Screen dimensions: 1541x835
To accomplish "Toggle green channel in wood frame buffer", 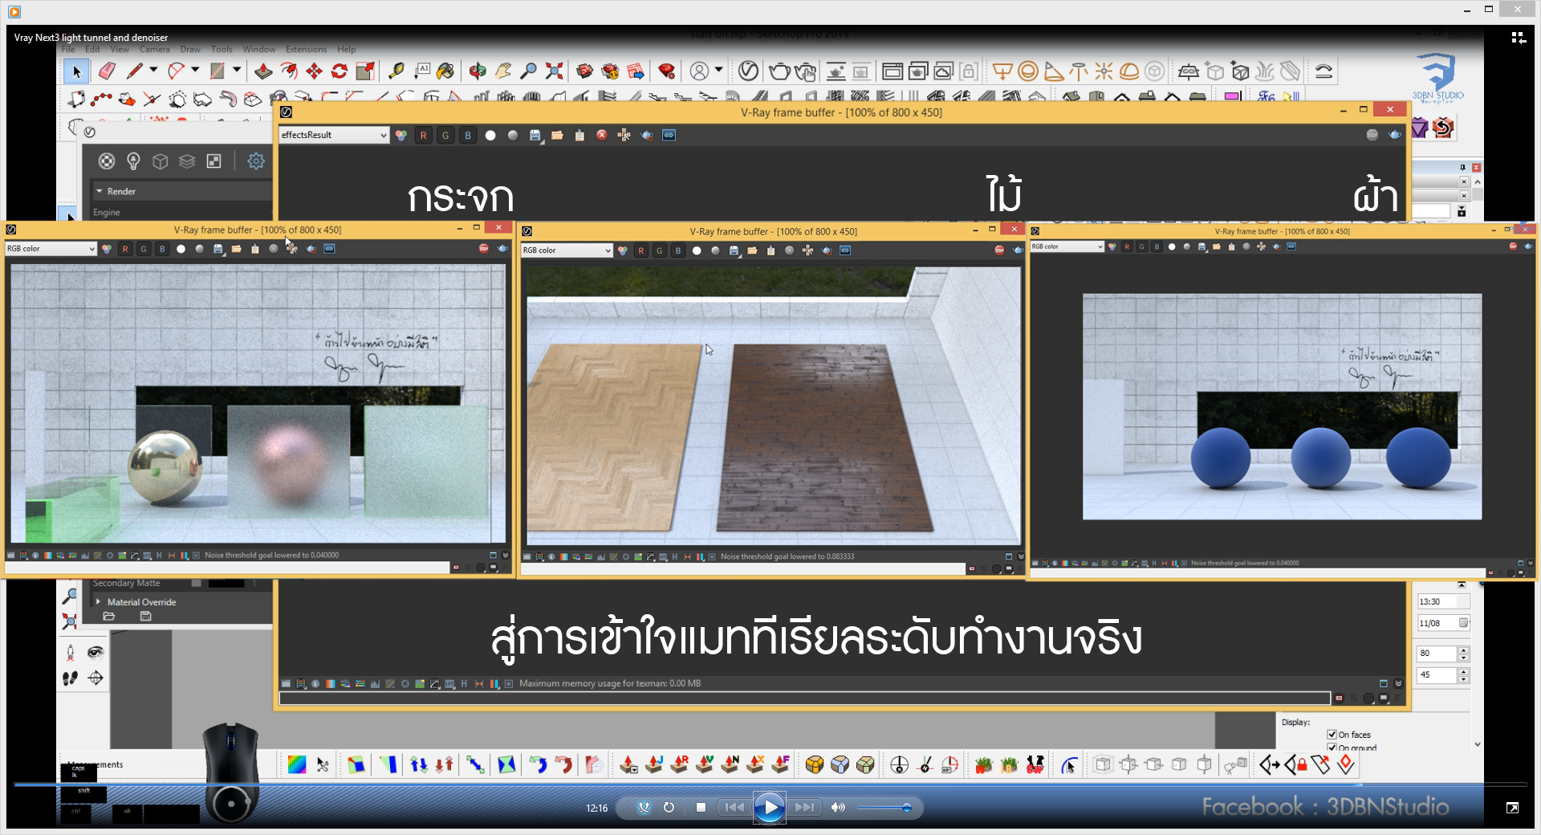I will (660, 250).
